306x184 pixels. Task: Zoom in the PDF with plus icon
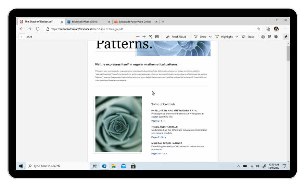[144, 37]
